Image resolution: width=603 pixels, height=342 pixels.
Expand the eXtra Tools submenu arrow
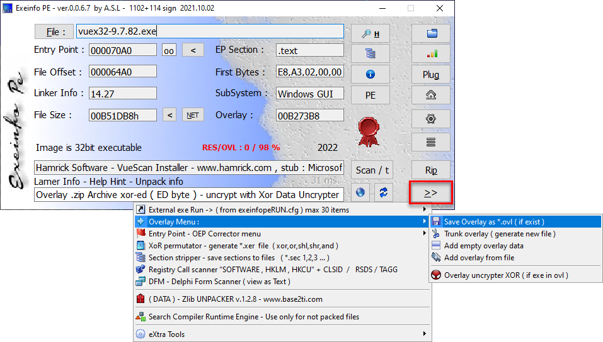(x=425, y=334)
